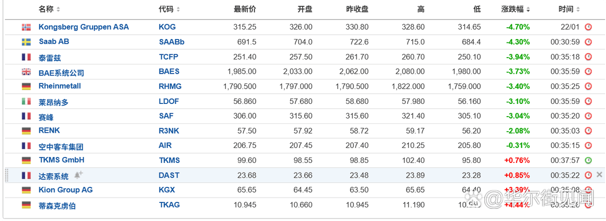Remove the 达索系统 row with the X icon

pos(599,175)
